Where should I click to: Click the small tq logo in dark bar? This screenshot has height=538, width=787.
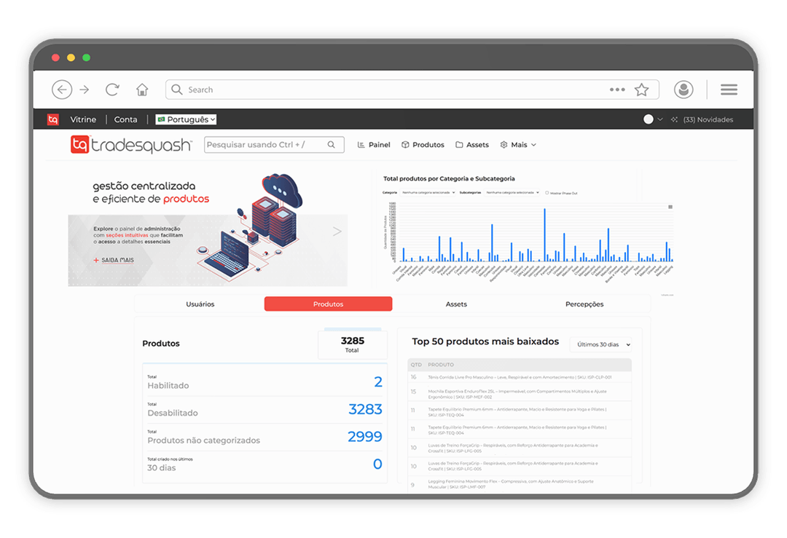tap(52, 119)
